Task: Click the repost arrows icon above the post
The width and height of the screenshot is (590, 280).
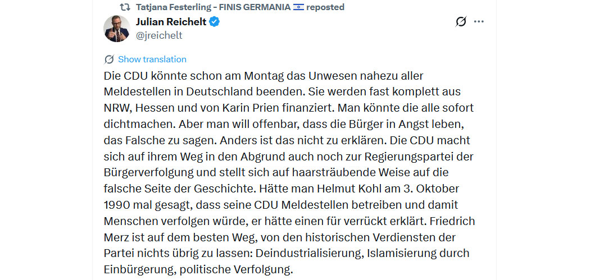Action: coord(125,7)
